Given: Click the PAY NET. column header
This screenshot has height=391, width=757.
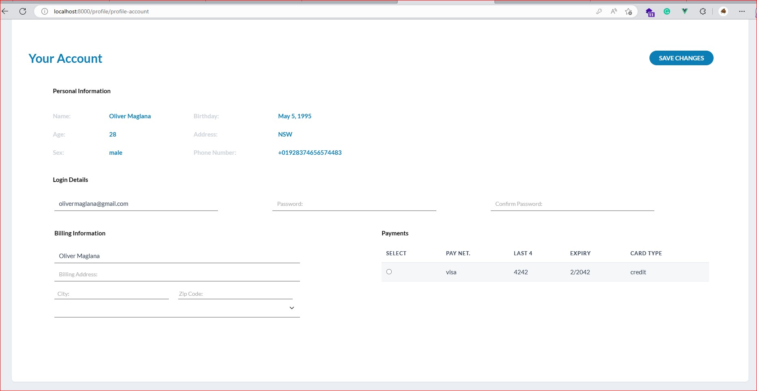Looking at the screenshot, I should 458,253.
